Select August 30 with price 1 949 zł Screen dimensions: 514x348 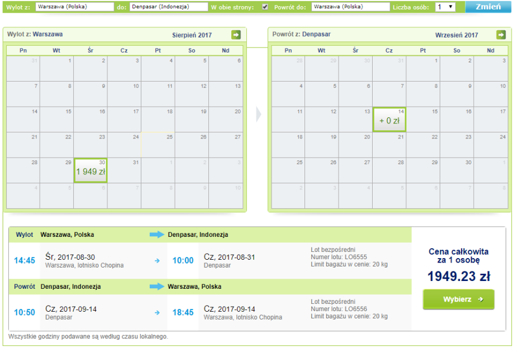point(91,170)
